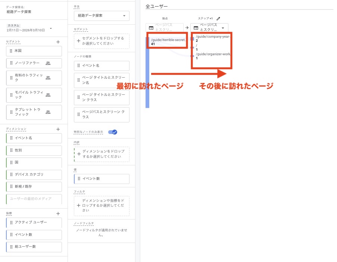Image resolution: width=337 pixels, height=262 pixels.
Task: Click the plus icon beside セグメント header
Action: point(58,42)
